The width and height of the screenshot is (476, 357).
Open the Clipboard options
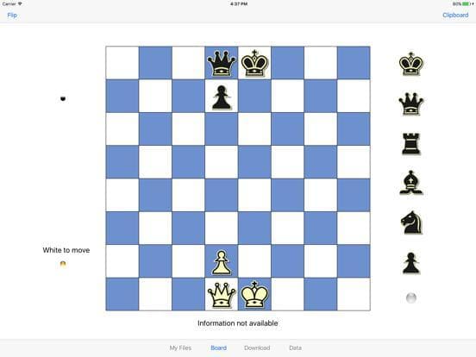pyautogui.click(x=455, y=16)
